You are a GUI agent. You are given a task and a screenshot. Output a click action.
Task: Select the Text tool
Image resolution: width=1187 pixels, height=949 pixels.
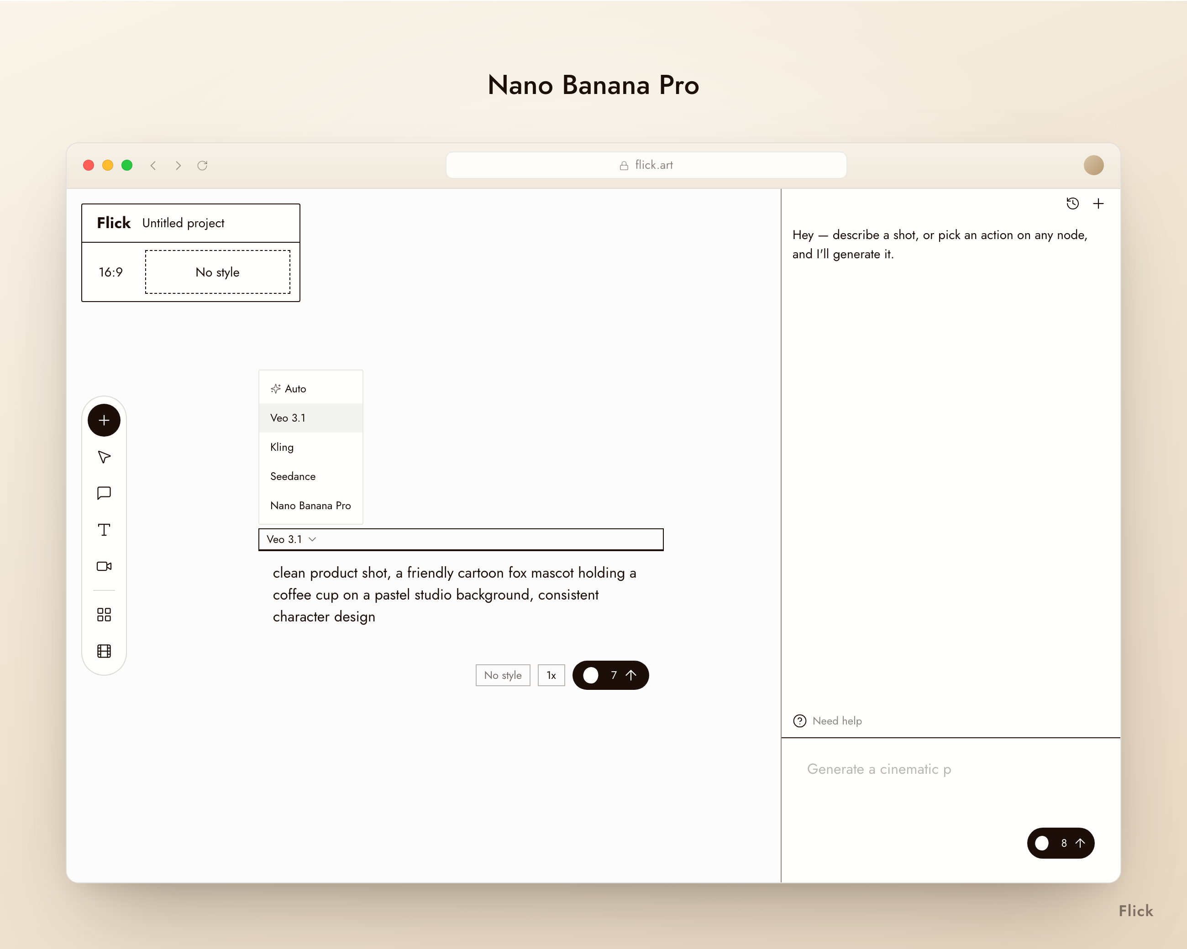(104, 530)
